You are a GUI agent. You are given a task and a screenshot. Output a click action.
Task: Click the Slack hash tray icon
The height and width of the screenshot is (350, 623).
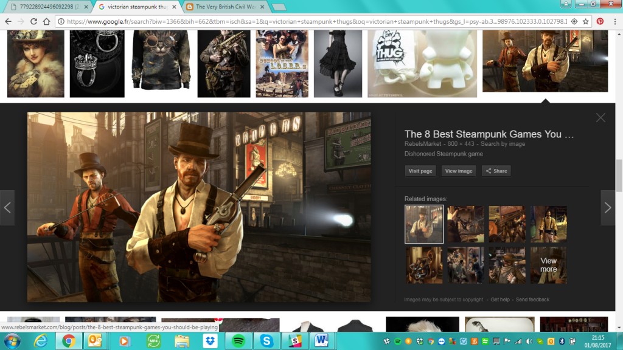click(x=386, y=341)
